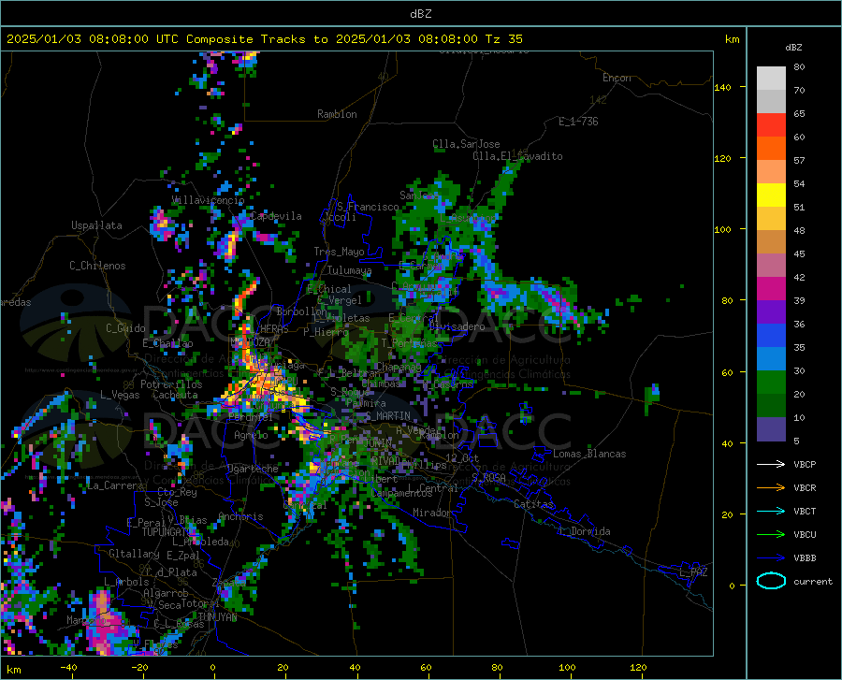Click the cyan VBCT arrow symbol
The image size is (842, 680).
[771, 511]
